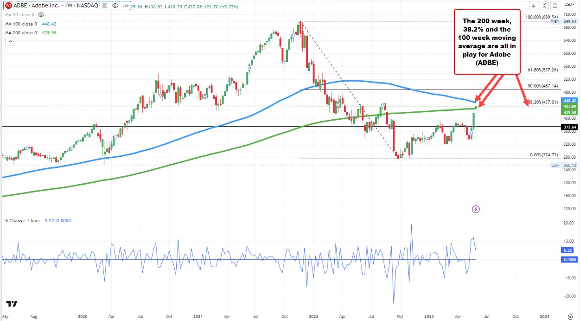The image size is (580, 321).
Task: Click the green 429.58 price axis label
Action: [x=570, y=112]
